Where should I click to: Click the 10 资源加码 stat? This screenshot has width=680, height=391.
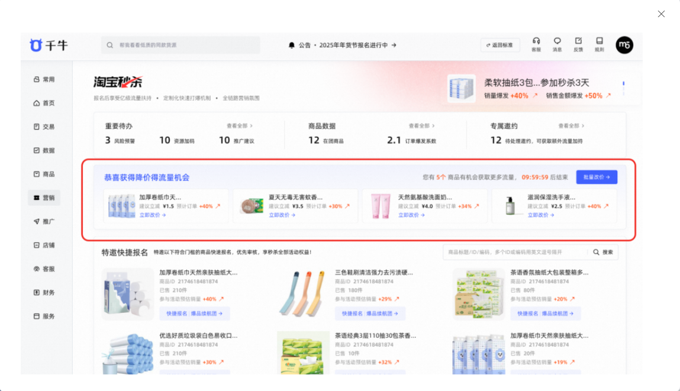177,140
